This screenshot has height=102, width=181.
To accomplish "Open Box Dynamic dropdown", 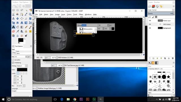I will tap(21, 86).
